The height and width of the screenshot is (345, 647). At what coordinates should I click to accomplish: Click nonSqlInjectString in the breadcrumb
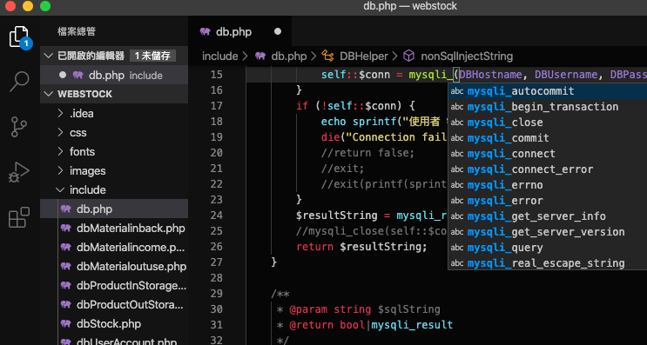(x=467, y=56)
